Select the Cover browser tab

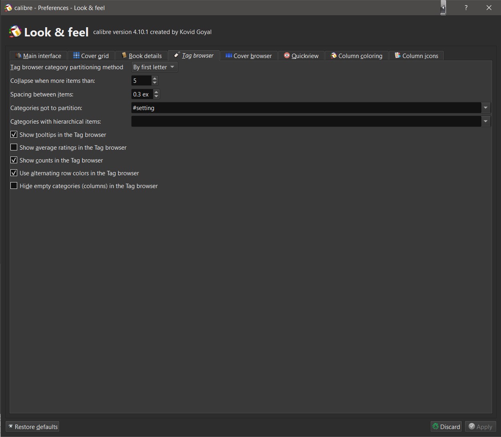[249, 56]
